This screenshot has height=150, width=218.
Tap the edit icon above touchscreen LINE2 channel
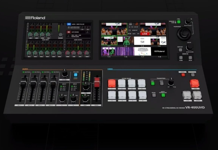click(x=38, y=24)
